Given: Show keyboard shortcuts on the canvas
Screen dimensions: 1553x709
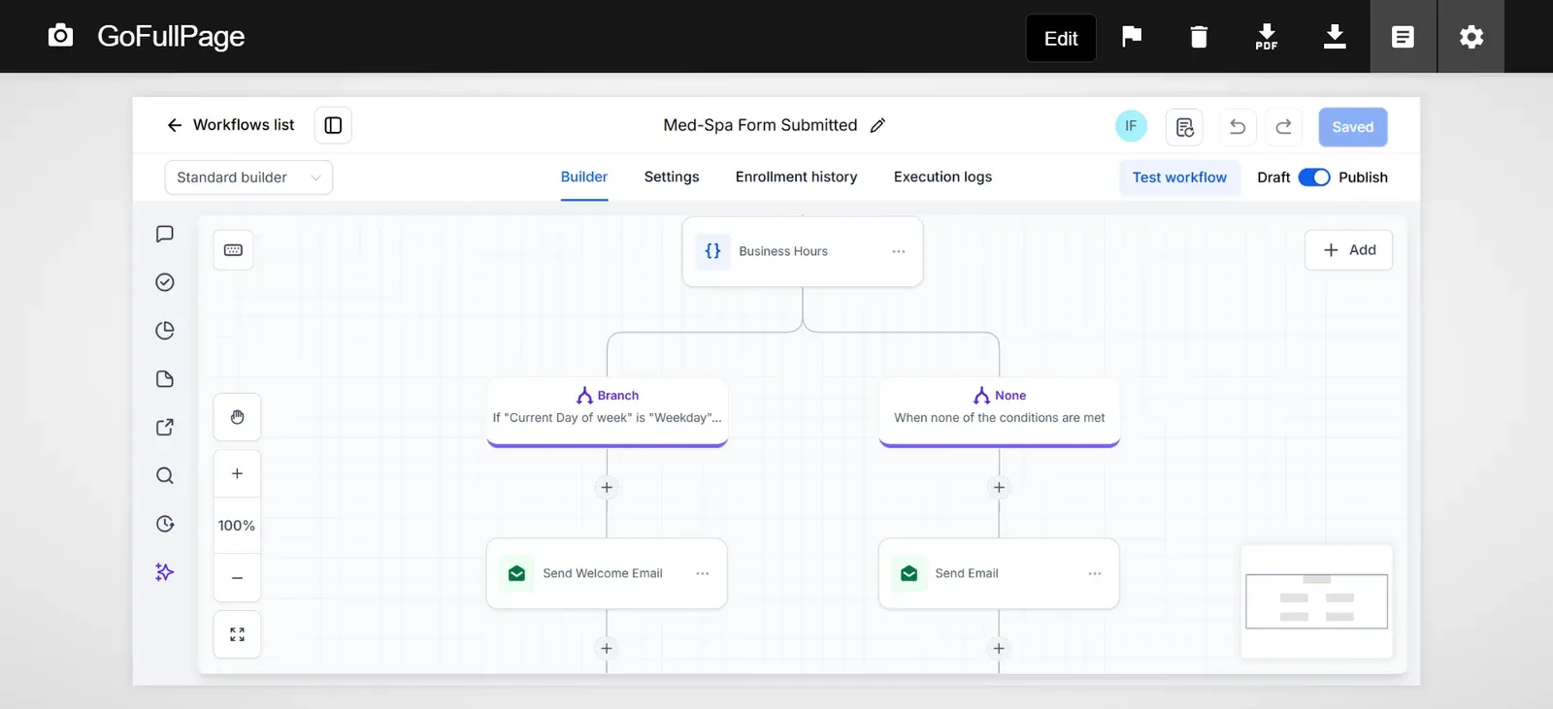Looking at the screenshot, I should [x=233, y=250].
